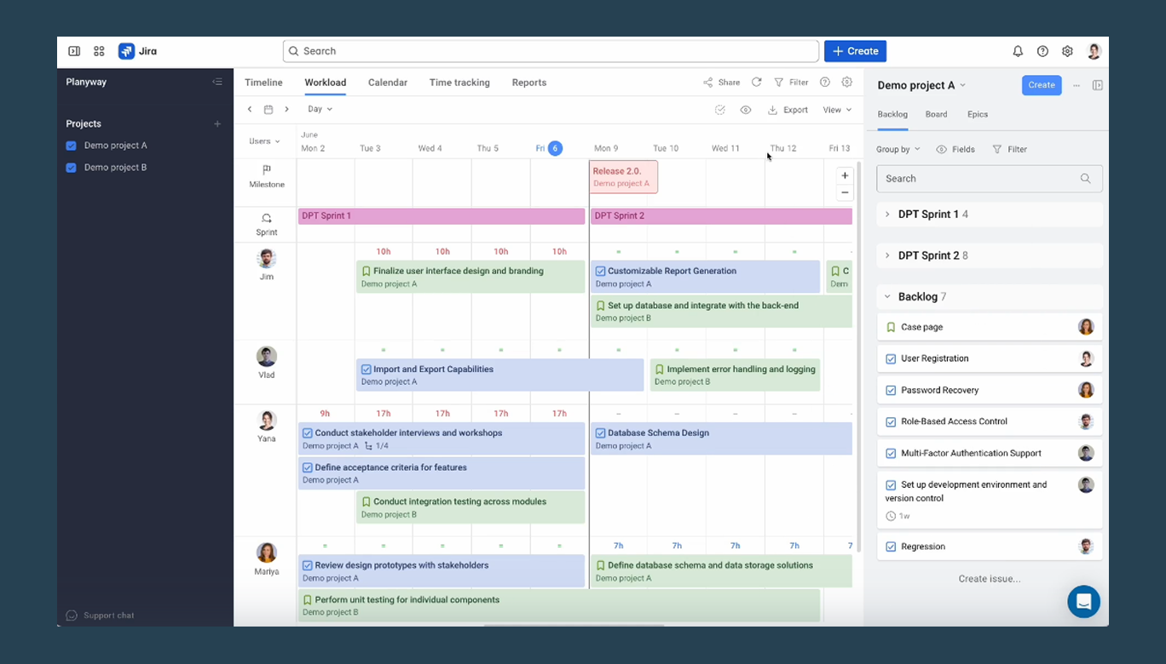
Task: Click the Sprint icon in the left column
Action: click(x=266, y=217)
